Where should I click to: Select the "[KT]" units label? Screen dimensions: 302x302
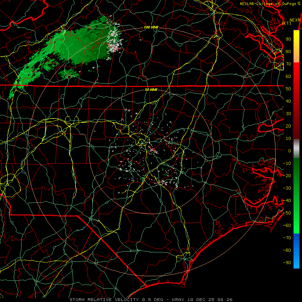click(x=287, y=23)
